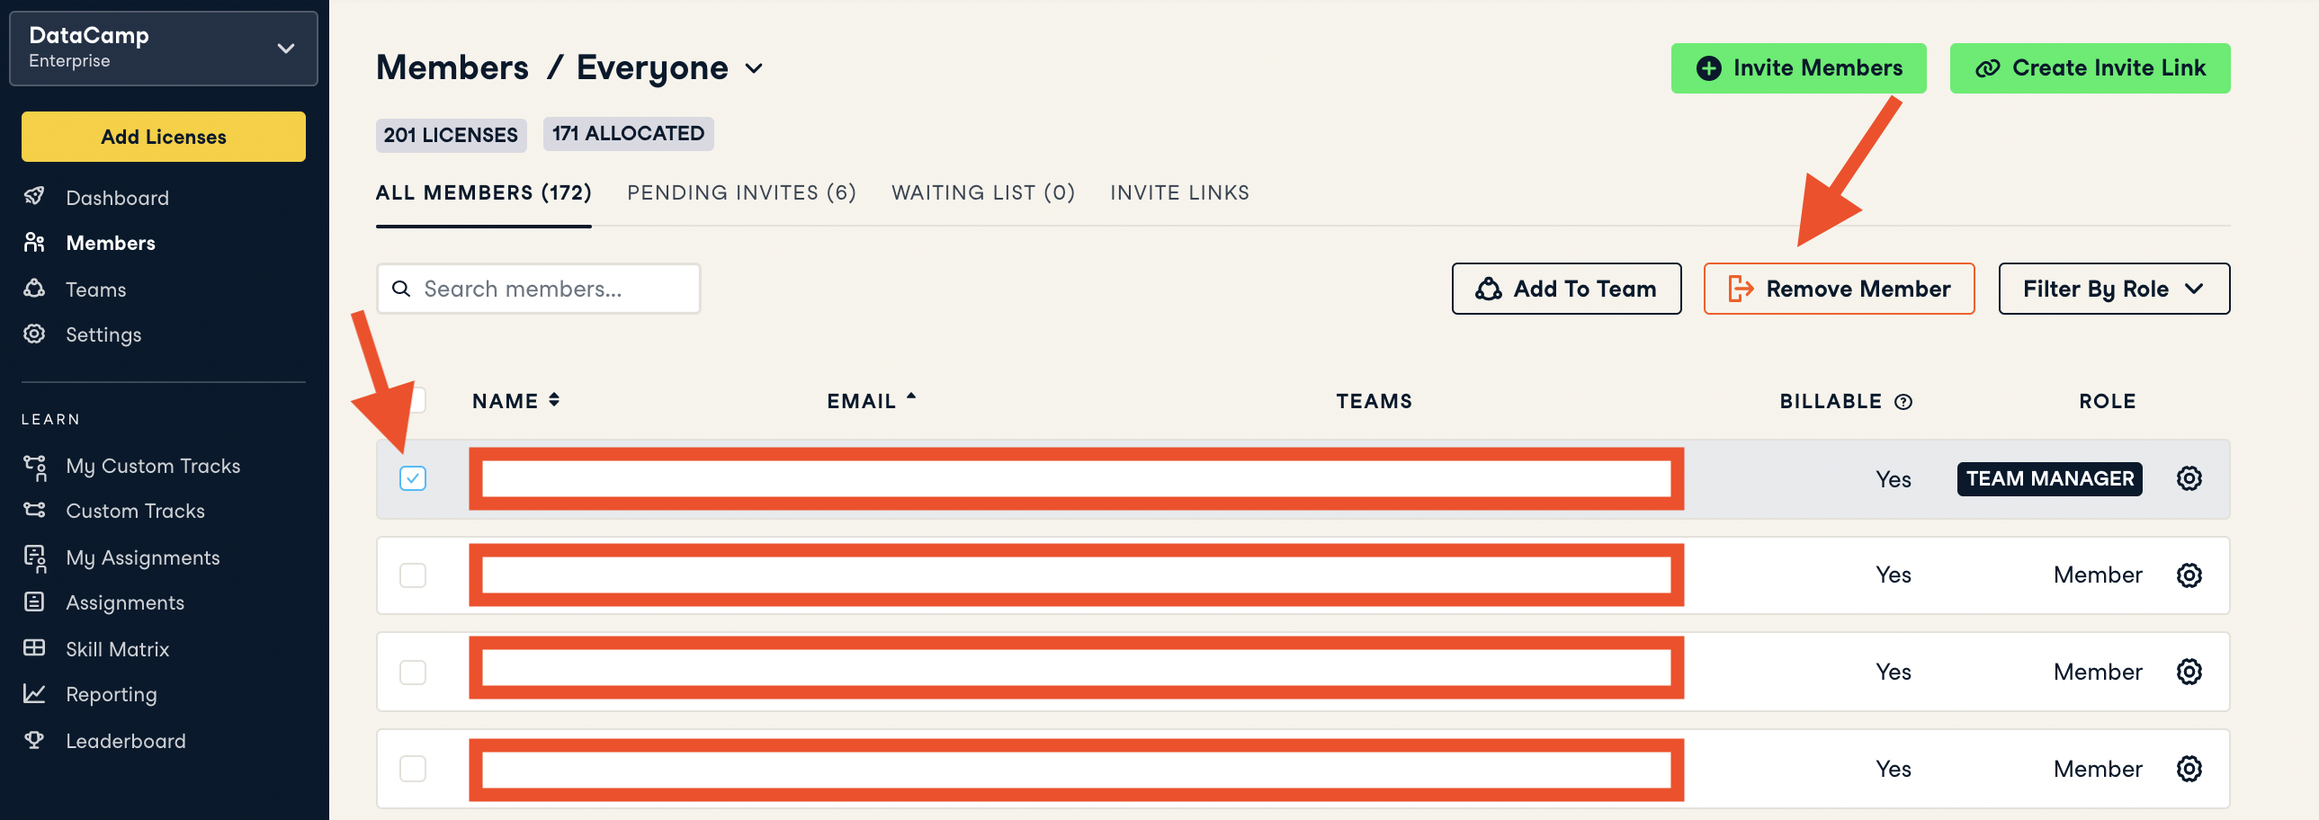2319x820 pixels.
Task: Click the Skill Matrix grid icon
Action: click(34, 648)
